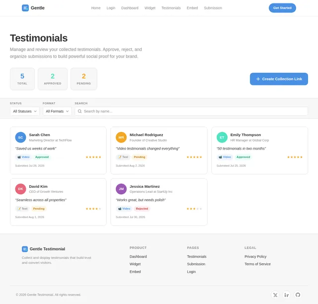This screenshot has height=304, width=318.
Task: Click Emily Thompson's star rating
Action: click(x=295, y=157)
